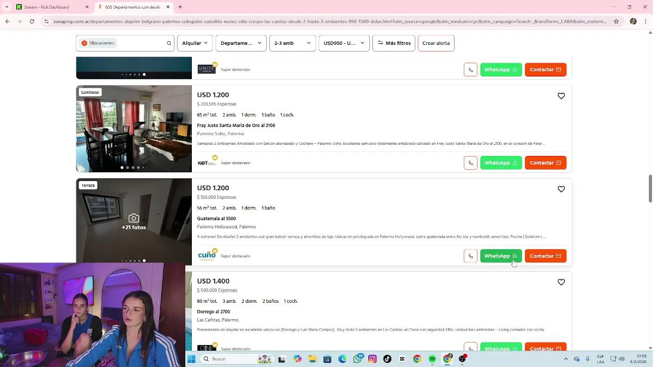Click the KOT agency logo
Viewport: 653px width, 367px height.
pyautogui.click(x=207, y=163)
